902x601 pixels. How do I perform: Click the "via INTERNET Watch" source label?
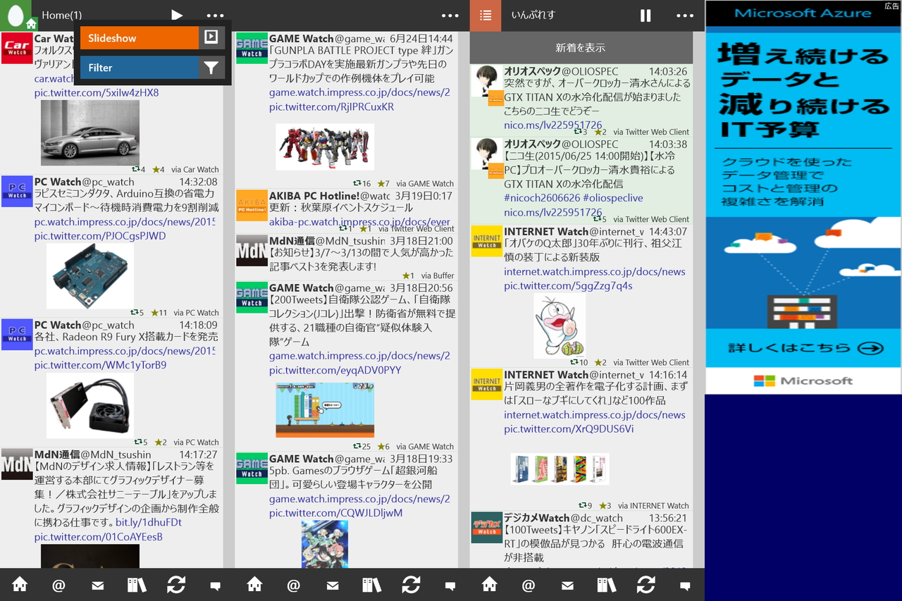click(x=653, y=505)
